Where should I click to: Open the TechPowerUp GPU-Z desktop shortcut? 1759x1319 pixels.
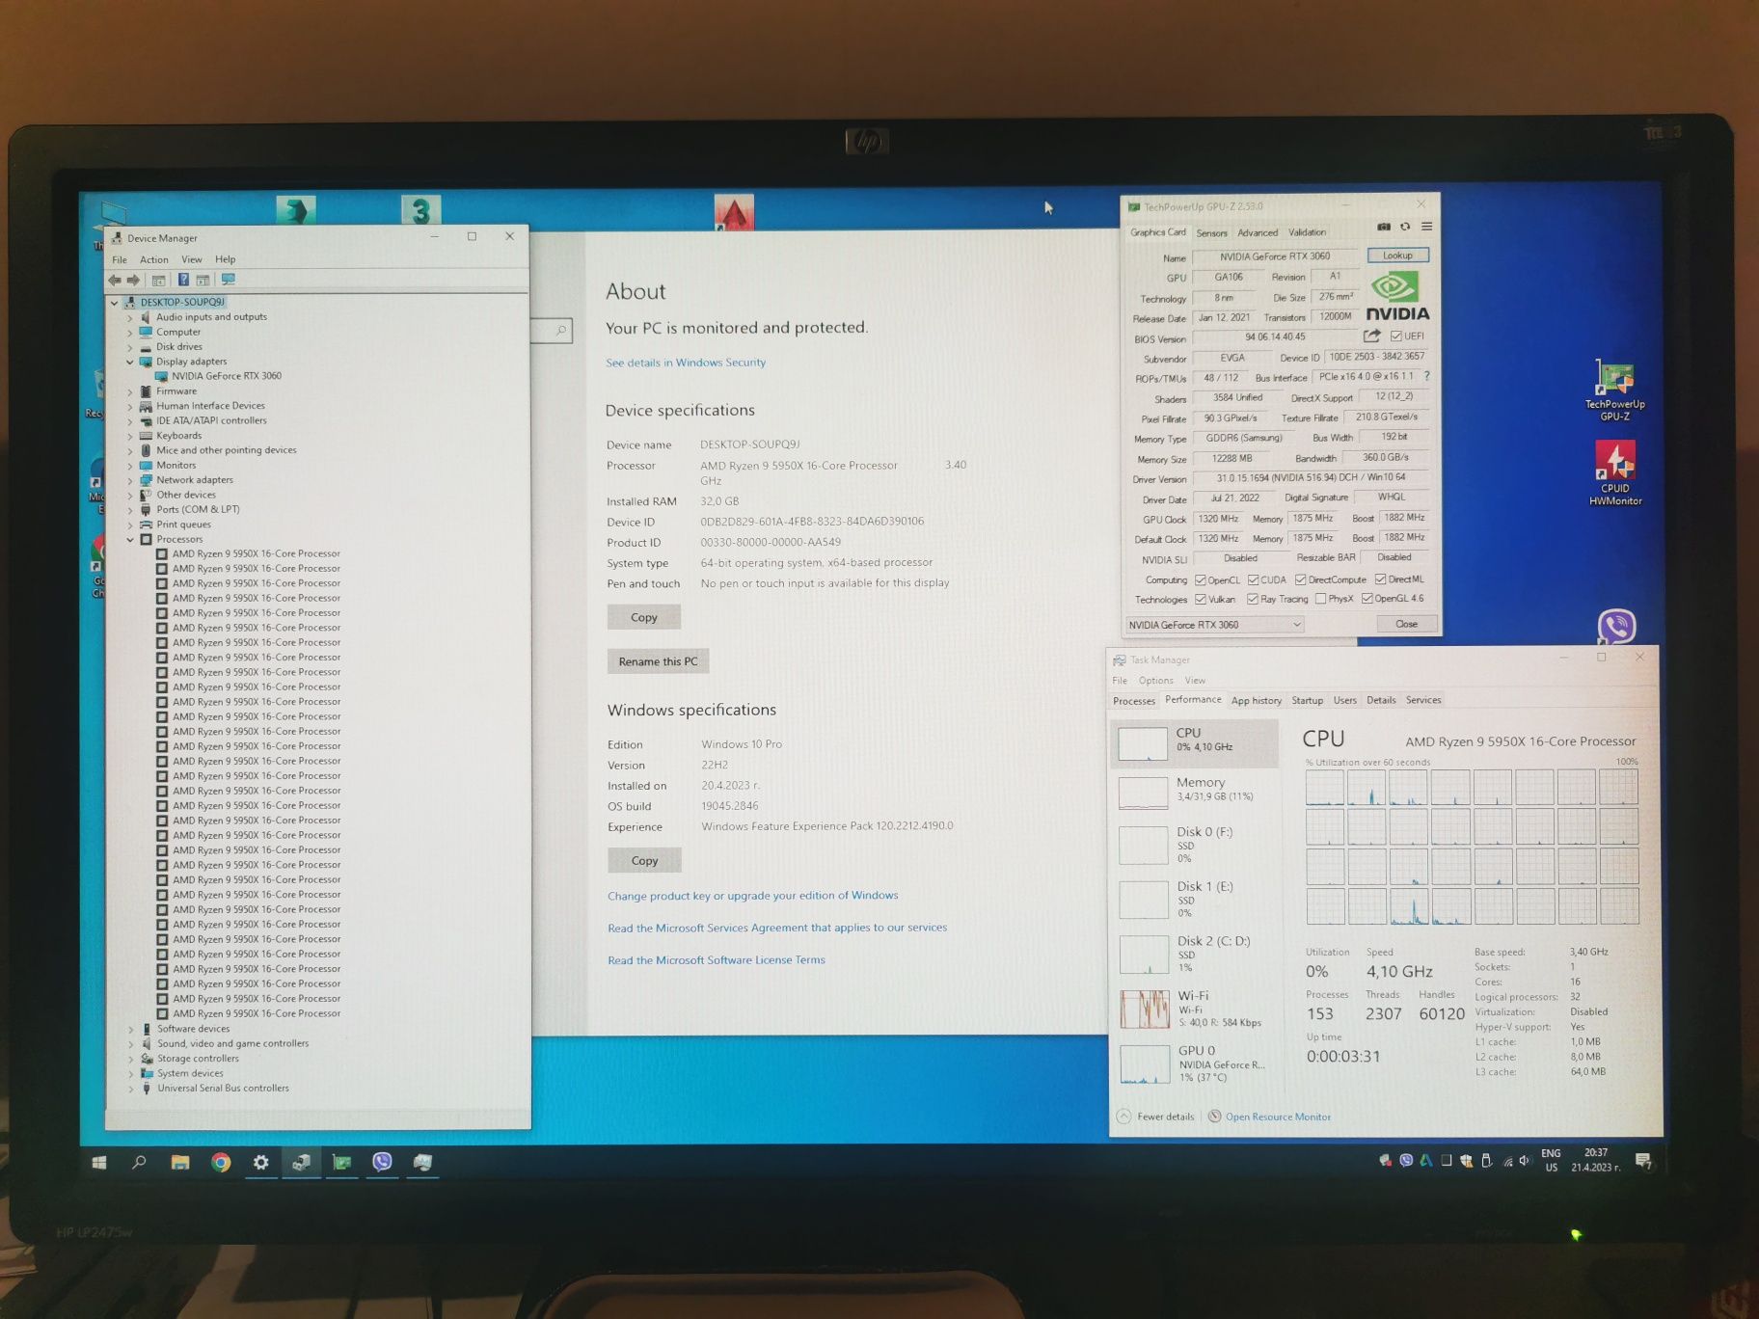click(1615, 390)
